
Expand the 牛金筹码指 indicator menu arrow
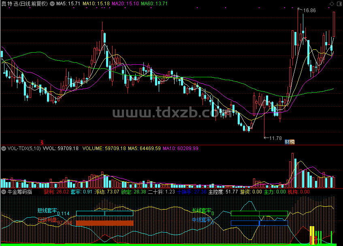(x=4, y=192)
